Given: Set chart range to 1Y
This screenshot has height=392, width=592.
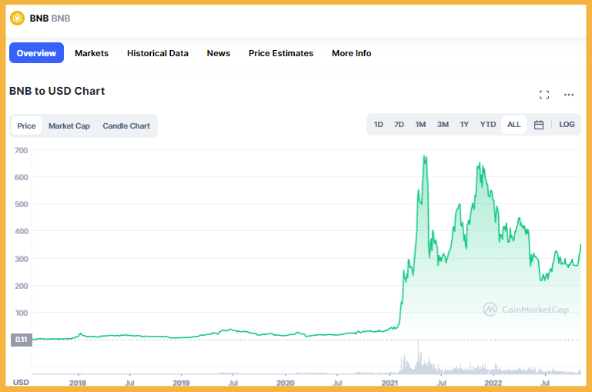Looking at the screenshot, I should (x=464, y=125).
